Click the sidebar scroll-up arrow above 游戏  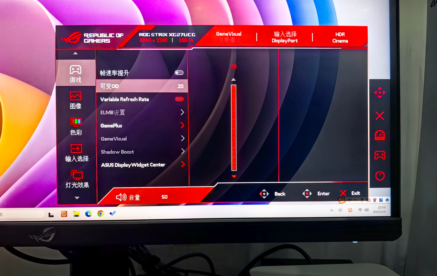click(x=76, y=53)
